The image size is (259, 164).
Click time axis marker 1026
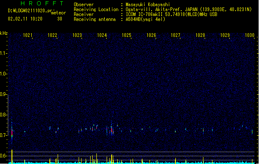[x=151, y=35]
